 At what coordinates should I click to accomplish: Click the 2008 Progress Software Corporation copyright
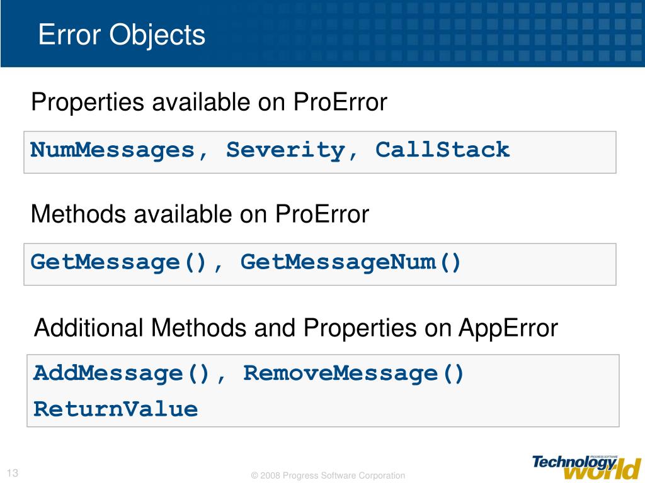point(328,475)
